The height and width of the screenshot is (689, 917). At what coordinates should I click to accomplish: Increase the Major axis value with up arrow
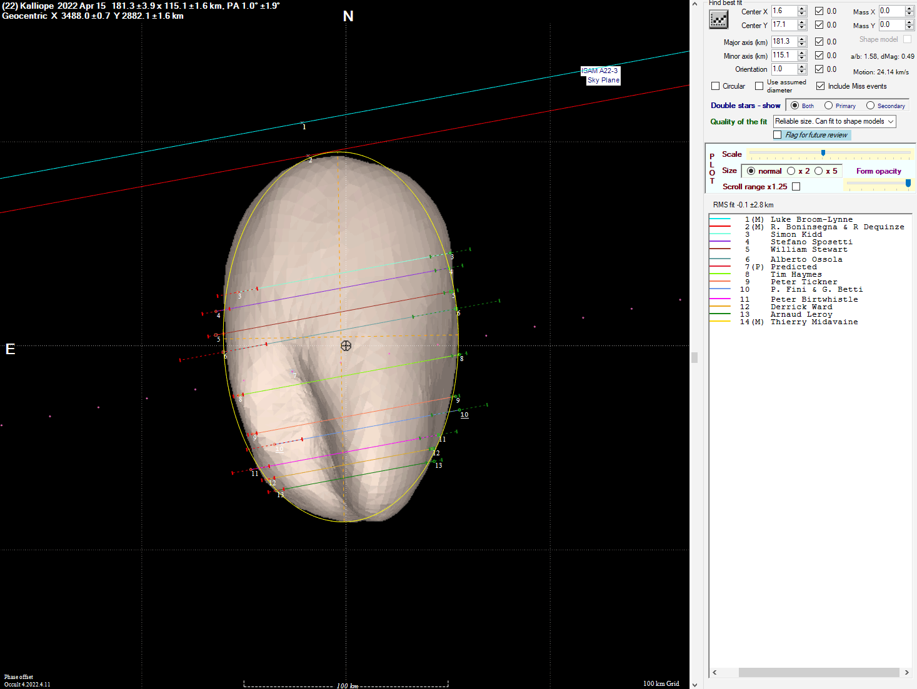[x=802, y=39]
